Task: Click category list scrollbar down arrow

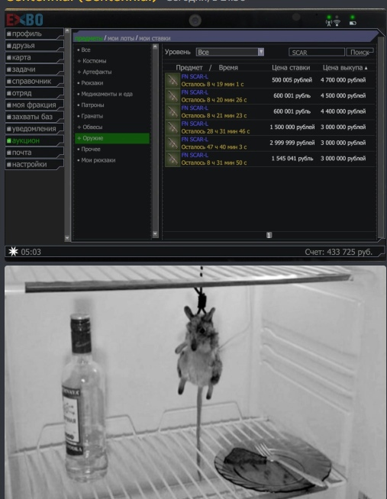Action: pos(155,234)
